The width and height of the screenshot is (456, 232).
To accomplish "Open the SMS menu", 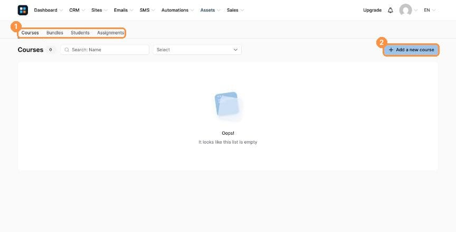I will coord(145,10).
